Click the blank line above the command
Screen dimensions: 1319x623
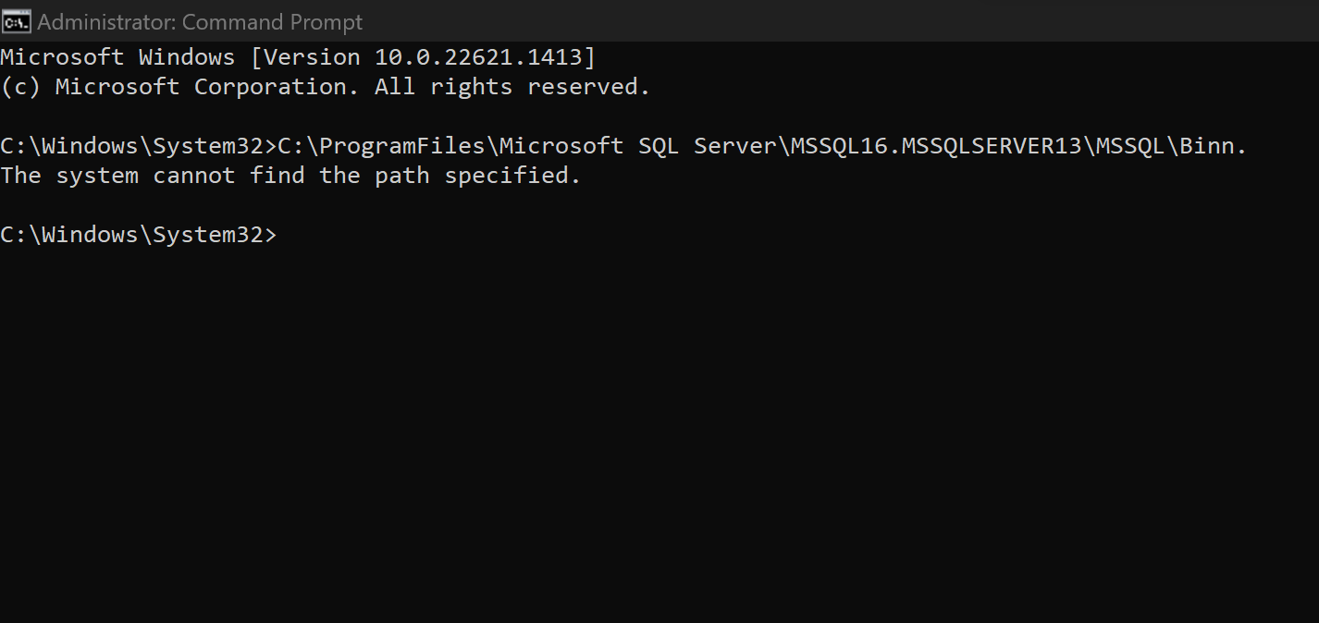click(659, 116)
